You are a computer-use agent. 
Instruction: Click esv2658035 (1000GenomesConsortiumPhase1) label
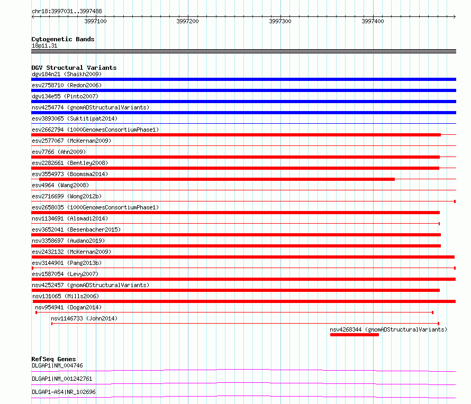click(x=95, y=207)
